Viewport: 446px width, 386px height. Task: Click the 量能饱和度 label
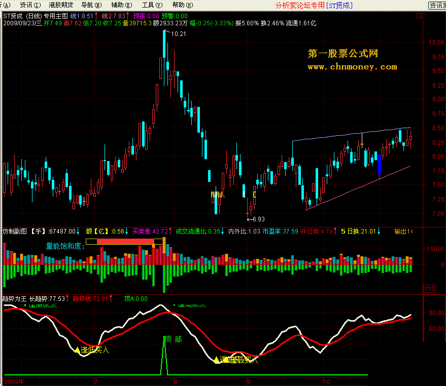(65, 246)
